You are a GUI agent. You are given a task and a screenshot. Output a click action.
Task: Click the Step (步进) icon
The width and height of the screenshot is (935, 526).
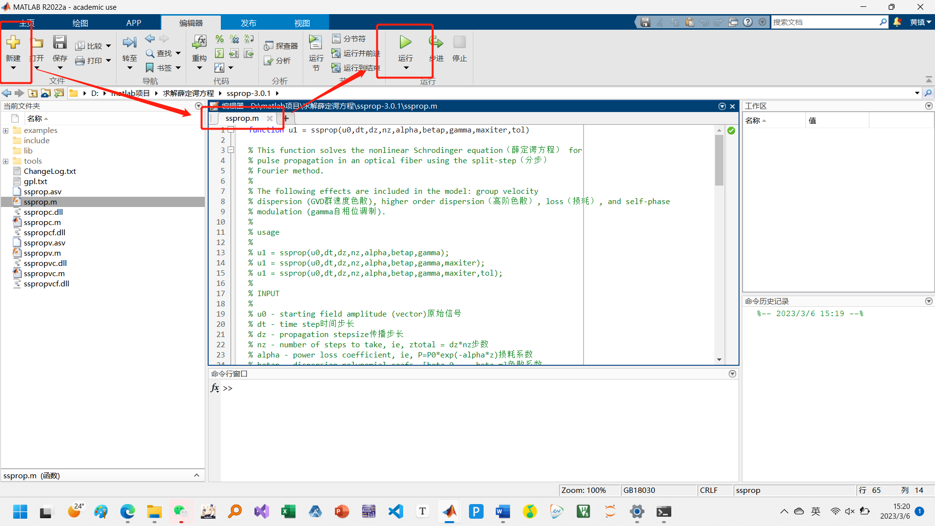436,43
